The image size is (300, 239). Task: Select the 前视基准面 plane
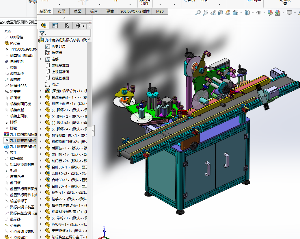pos(60,66)
